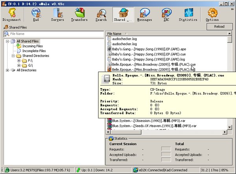Click the File Name search field
This screenshot has width=236, height=174.
(56, 34)
